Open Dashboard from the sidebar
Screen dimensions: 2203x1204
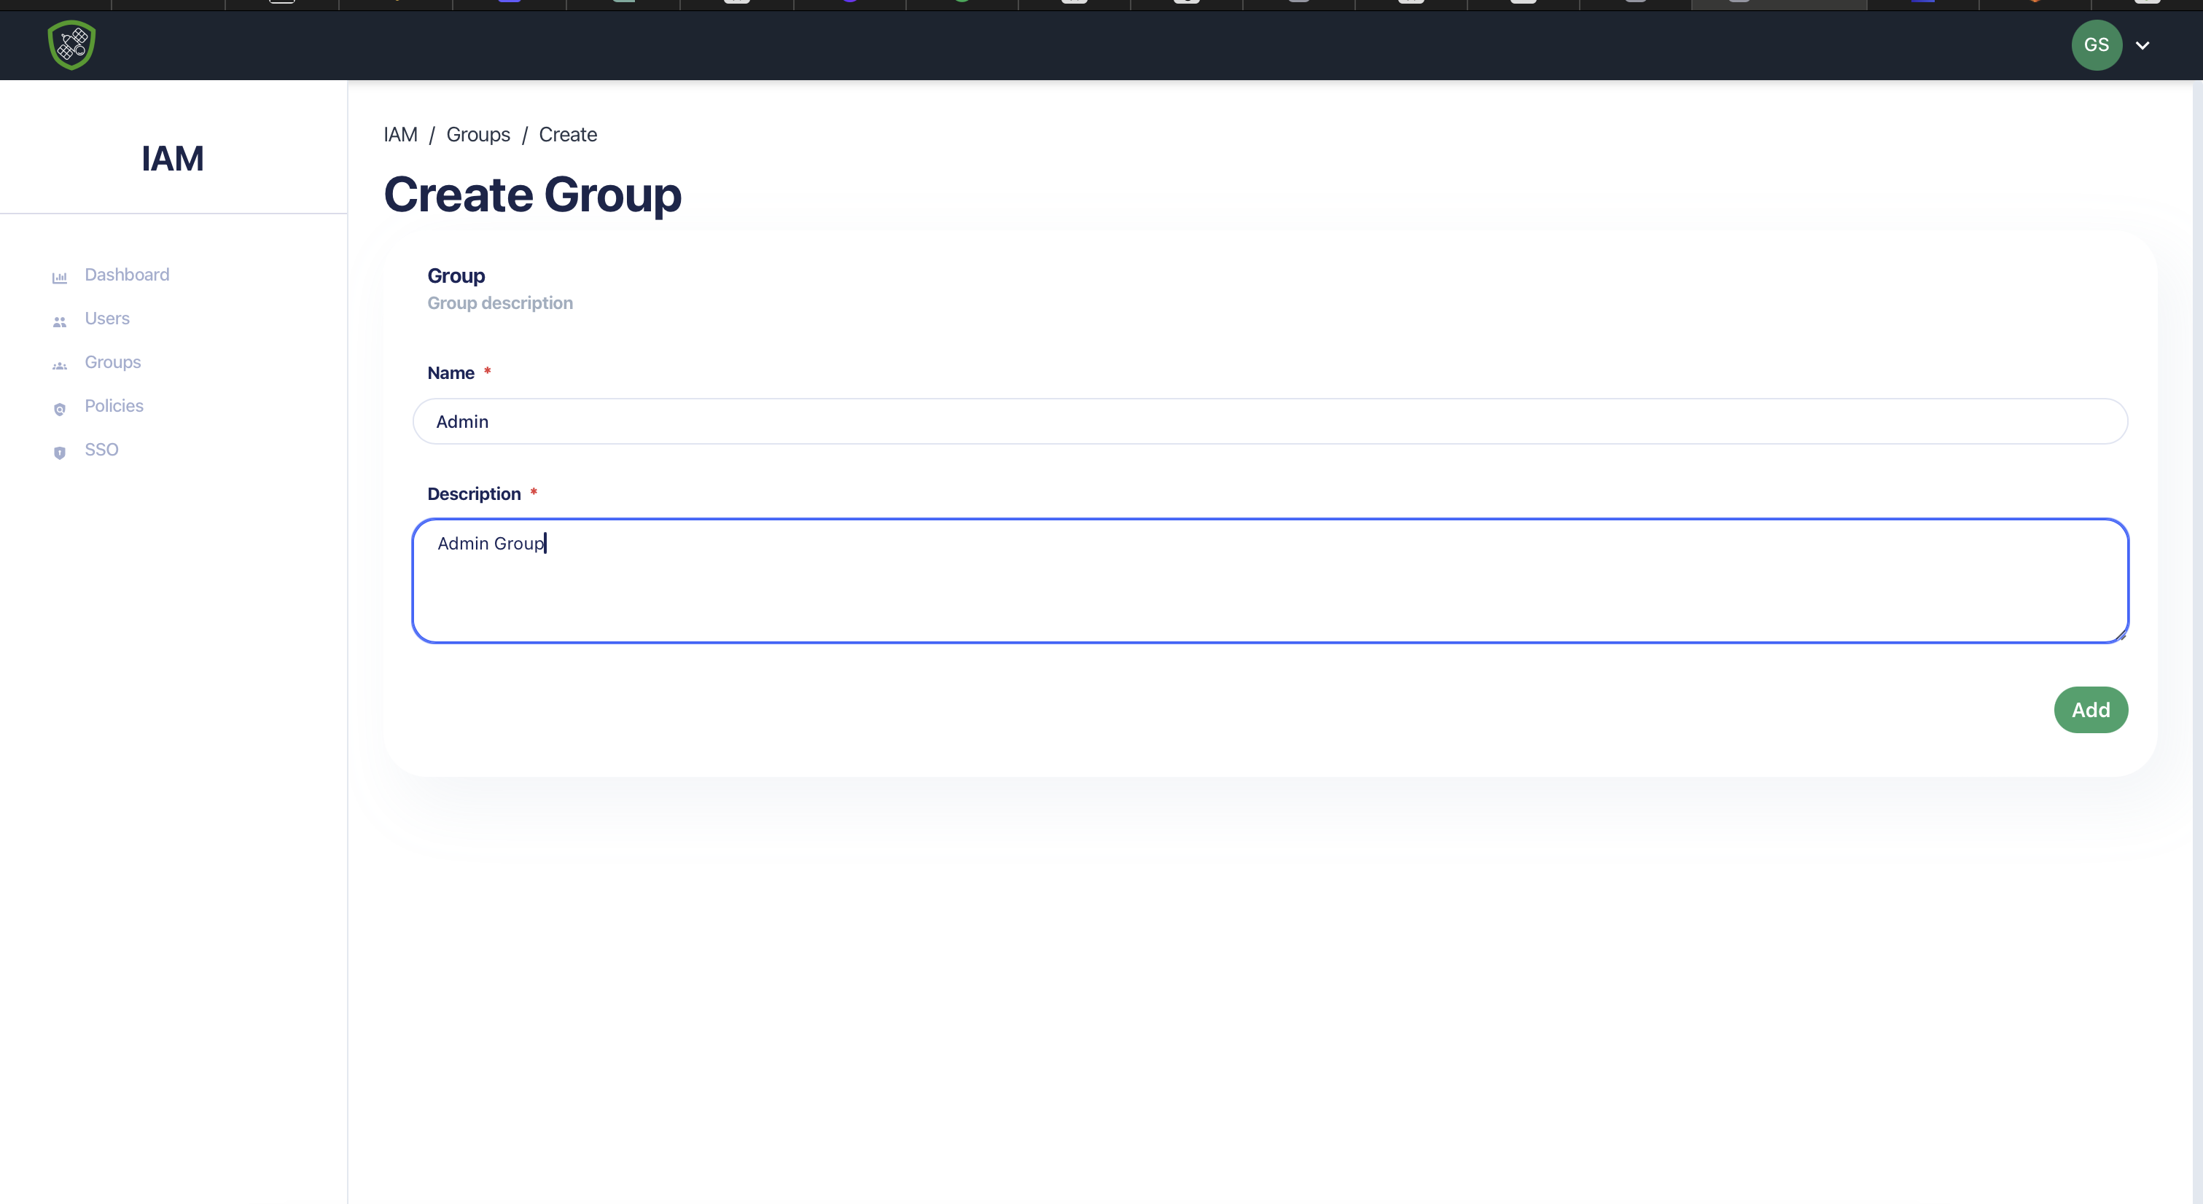point(127,275)
